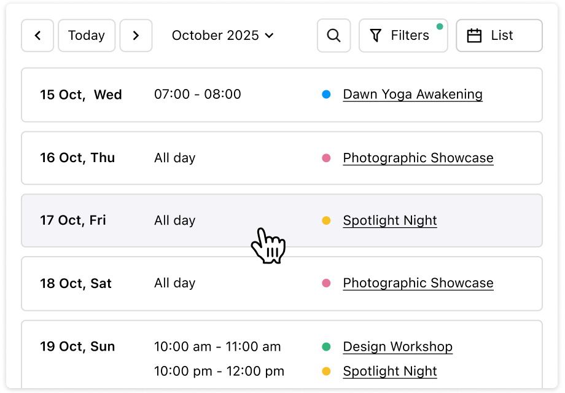
Task: Go to next month arrow
Action: click(136, 36)
